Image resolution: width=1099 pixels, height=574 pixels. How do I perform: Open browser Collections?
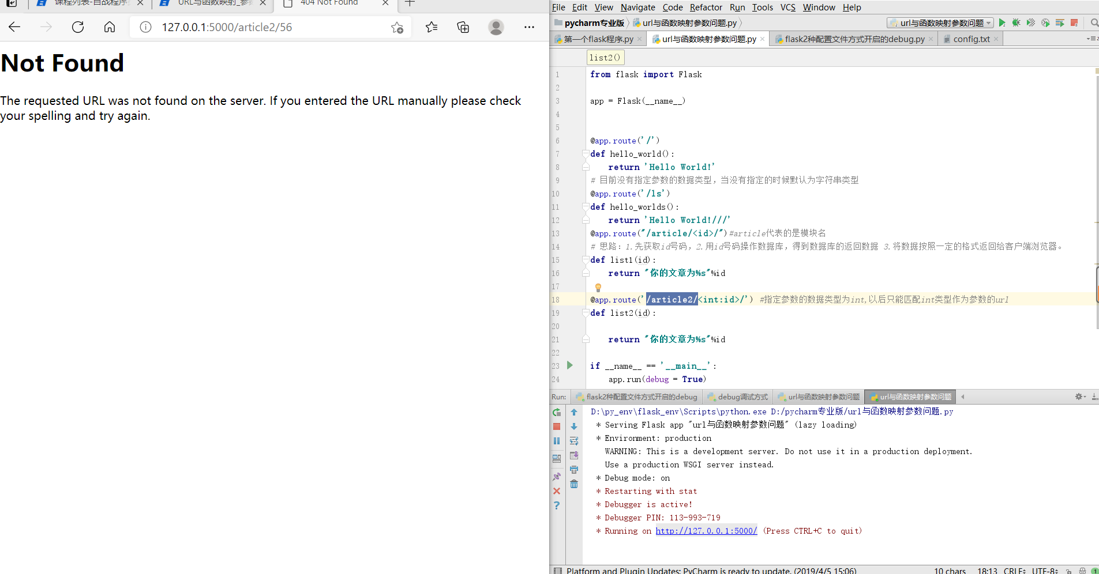[463, 27]
